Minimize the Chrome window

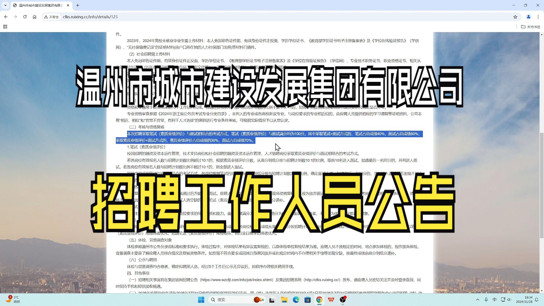[x=514, y=5]
